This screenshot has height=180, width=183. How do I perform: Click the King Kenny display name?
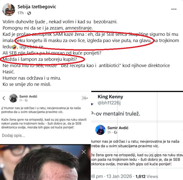pyautogui.click(x=110, y=97)
